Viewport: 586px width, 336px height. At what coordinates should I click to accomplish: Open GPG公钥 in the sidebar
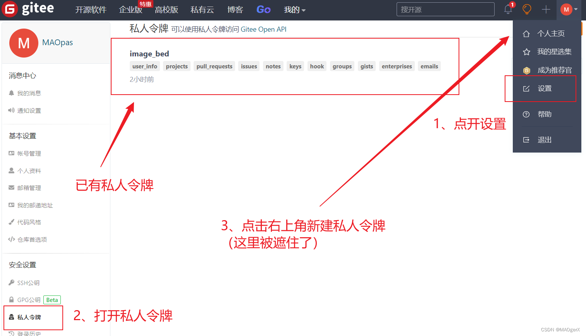[x=29, y=300]
